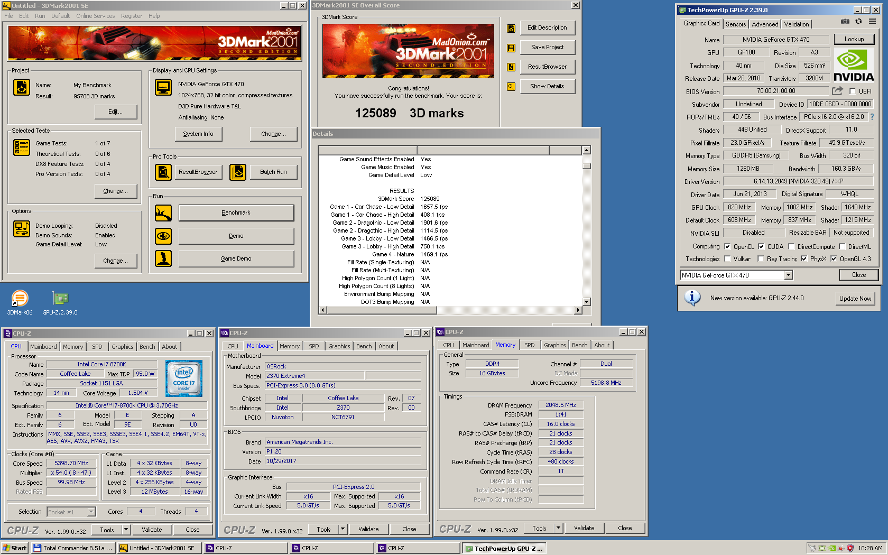Switch to SPD tab in CPU-Z Memory window
Image resolution: width=888 pixels, height=555 pixels.
pyautogui.click(x=529, y=345)
